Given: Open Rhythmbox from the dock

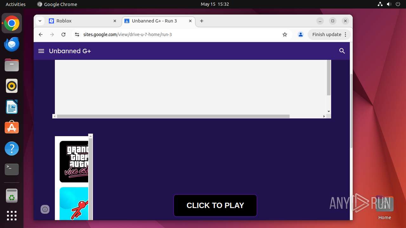Looking at the screenshot, I should 12,86.
